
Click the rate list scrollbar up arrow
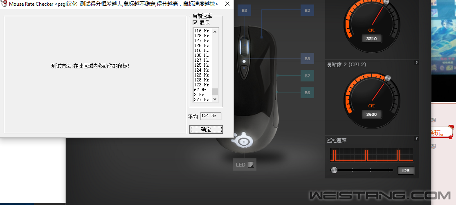[215, 32]
